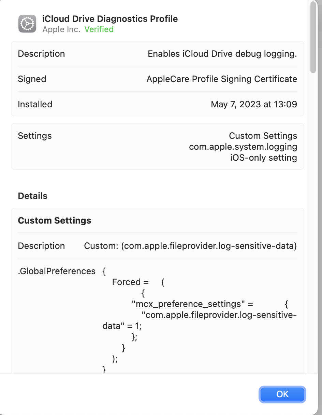Click the .GlobalPreferences key label
The image size is (322, 415).
tap(57, 271)
